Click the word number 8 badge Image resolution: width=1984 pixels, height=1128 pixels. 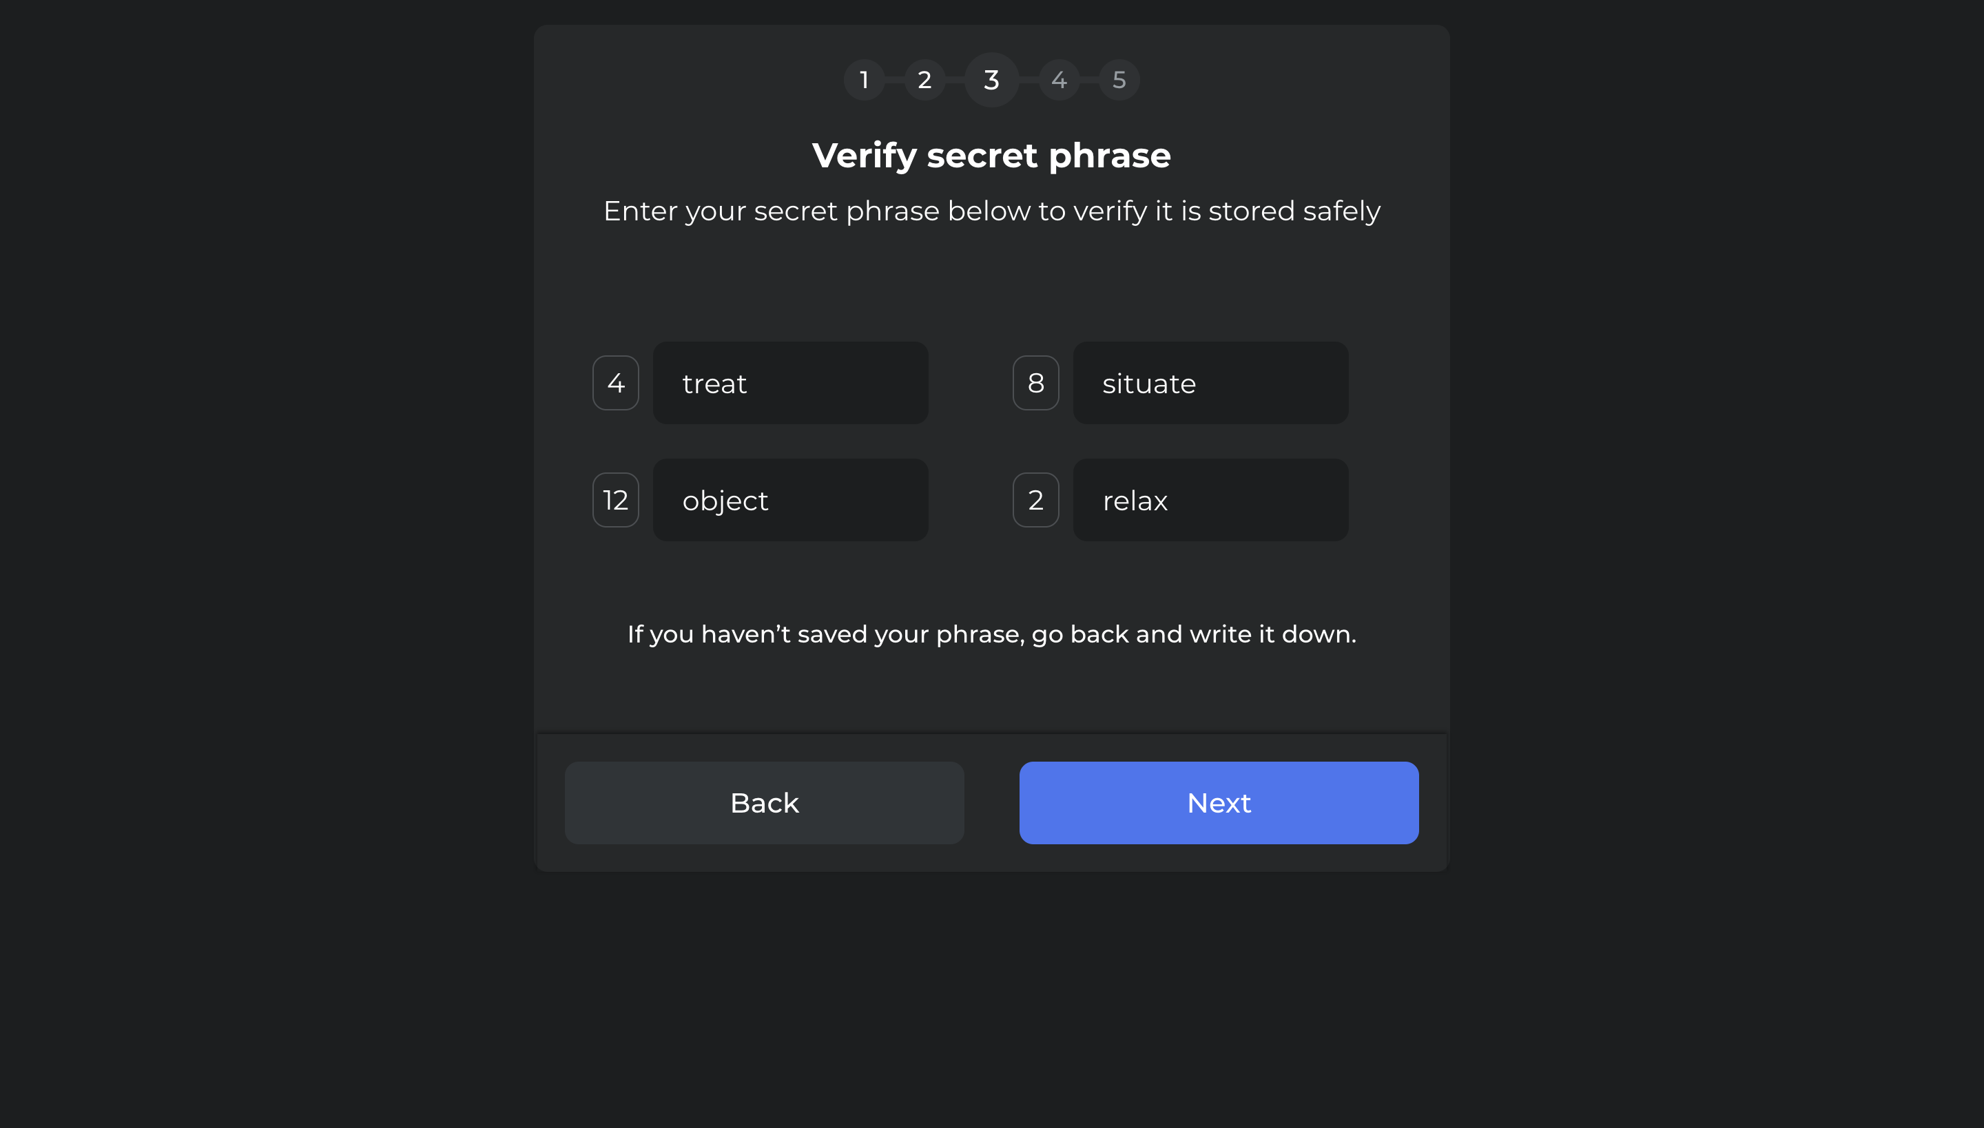tap(1035, 383)
